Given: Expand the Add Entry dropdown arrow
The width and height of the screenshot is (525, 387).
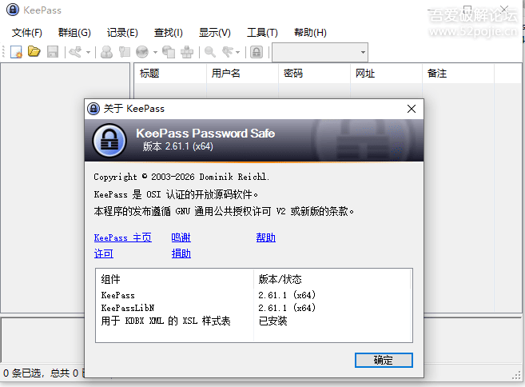Looking at the screenshot, I should (x=88, y=52).
